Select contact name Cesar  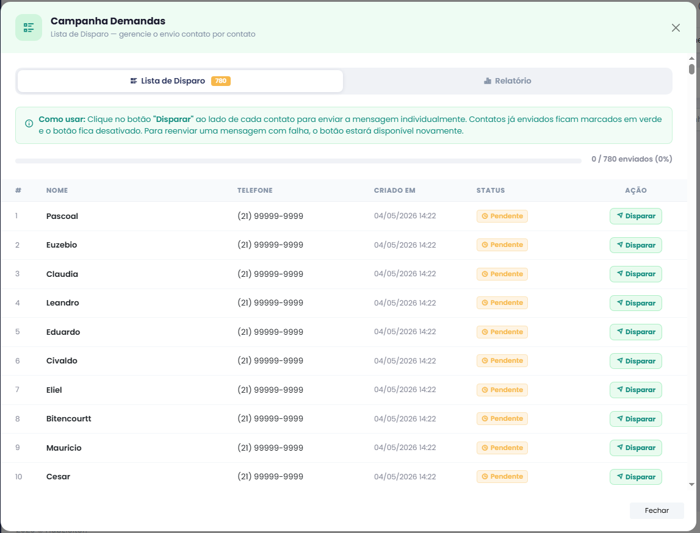(58, 477)
